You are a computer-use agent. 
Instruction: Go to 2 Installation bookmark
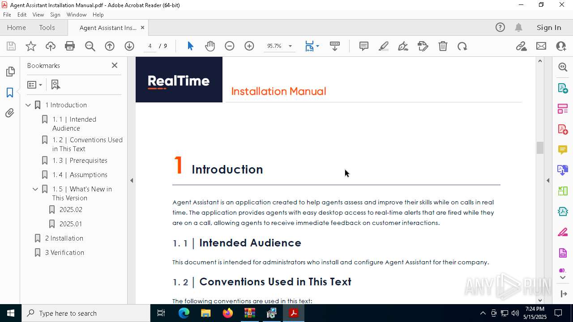point(64,238)
